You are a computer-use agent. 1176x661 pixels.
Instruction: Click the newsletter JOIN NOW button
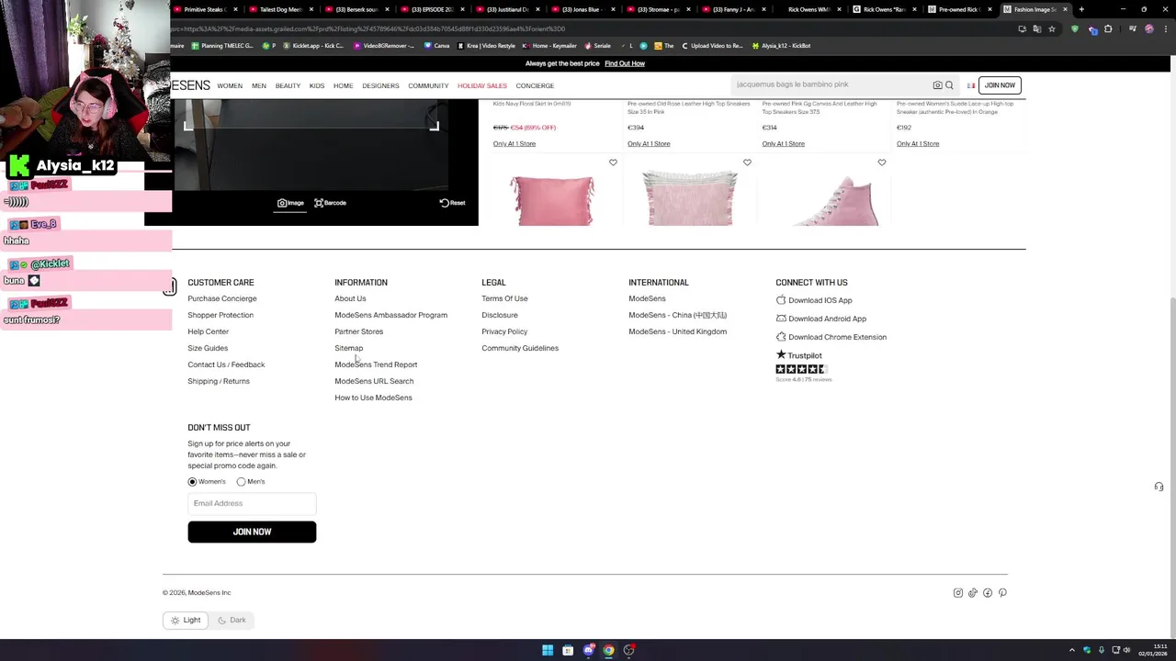point(252,532)
